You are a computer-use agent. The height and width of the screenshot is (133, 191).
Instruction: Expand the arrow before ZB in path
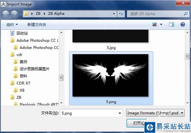tap(32, 14)
